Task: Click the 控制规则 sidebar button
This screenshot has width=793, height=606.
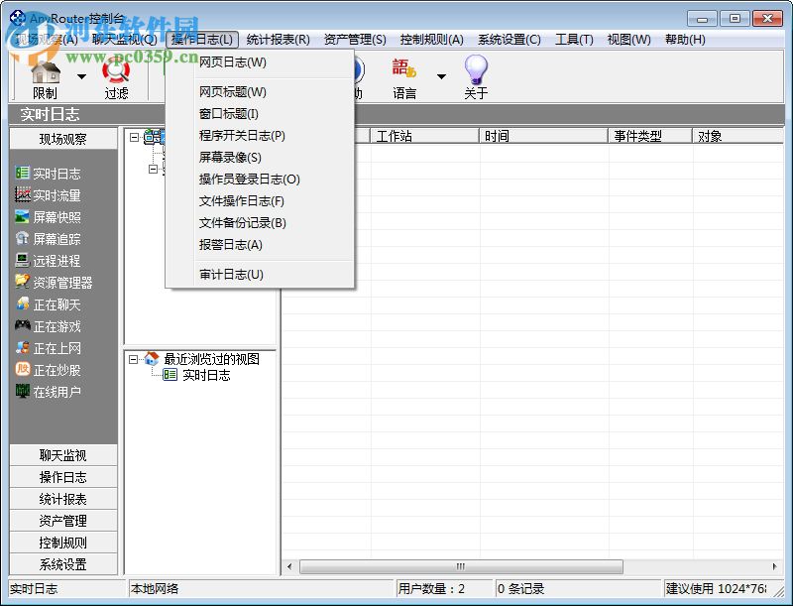Action: click(61, 542)
